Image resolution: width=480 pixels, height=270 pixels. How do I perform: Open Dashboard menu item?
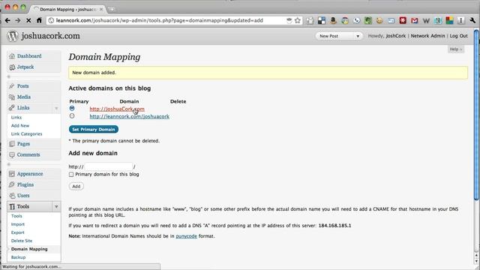(x=29, y=56)
